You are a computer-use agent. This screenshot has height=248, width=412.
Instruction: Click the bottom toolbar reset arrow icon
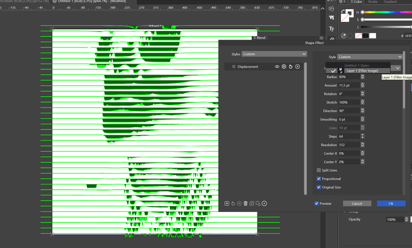tap(233, 203)
